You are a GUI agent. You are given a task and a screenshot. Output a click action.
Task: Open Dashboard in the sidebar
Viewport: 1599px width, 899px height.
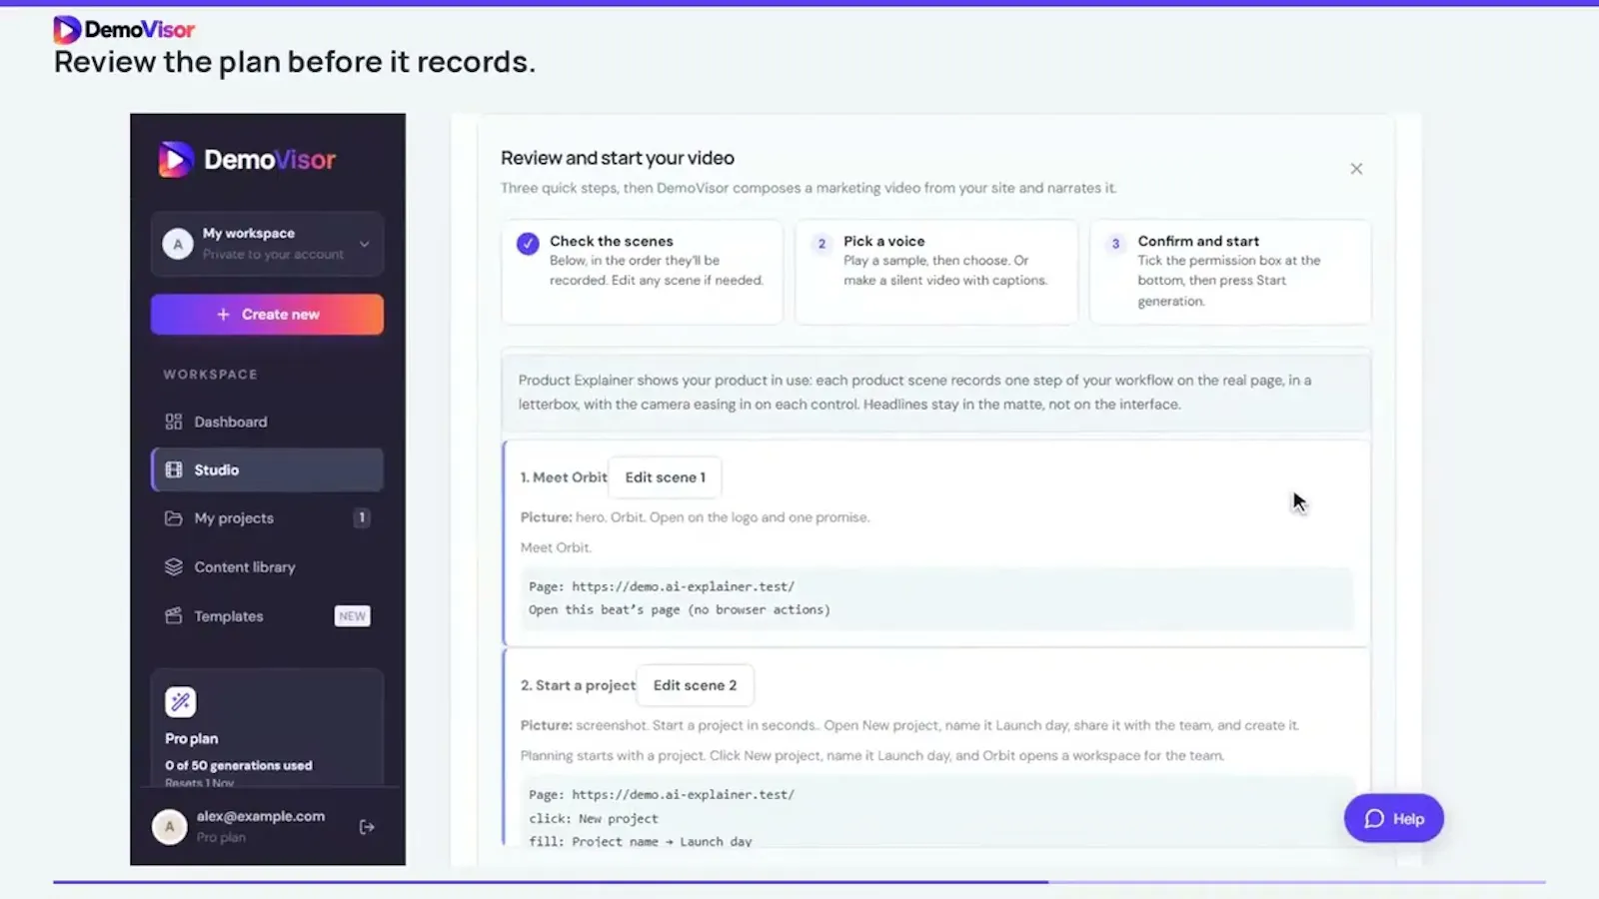[267, 422]
